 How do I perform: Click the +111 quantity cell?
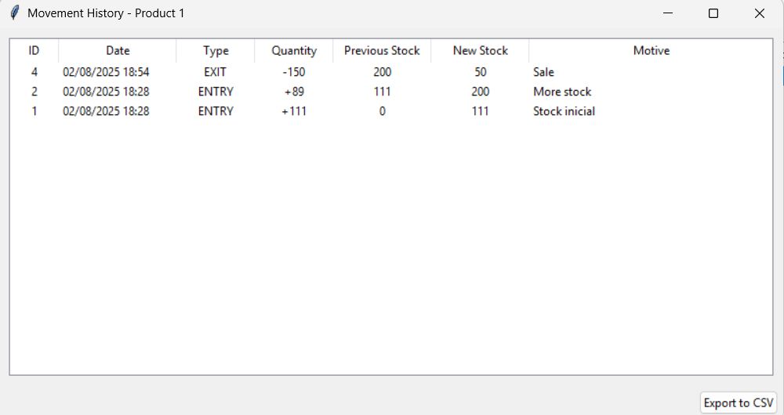(294, 111)
